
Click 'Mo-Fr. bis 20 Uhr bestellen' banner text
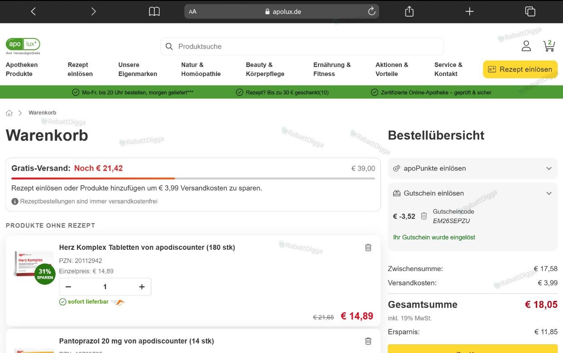pyautogui.click(x=138, y=92)
